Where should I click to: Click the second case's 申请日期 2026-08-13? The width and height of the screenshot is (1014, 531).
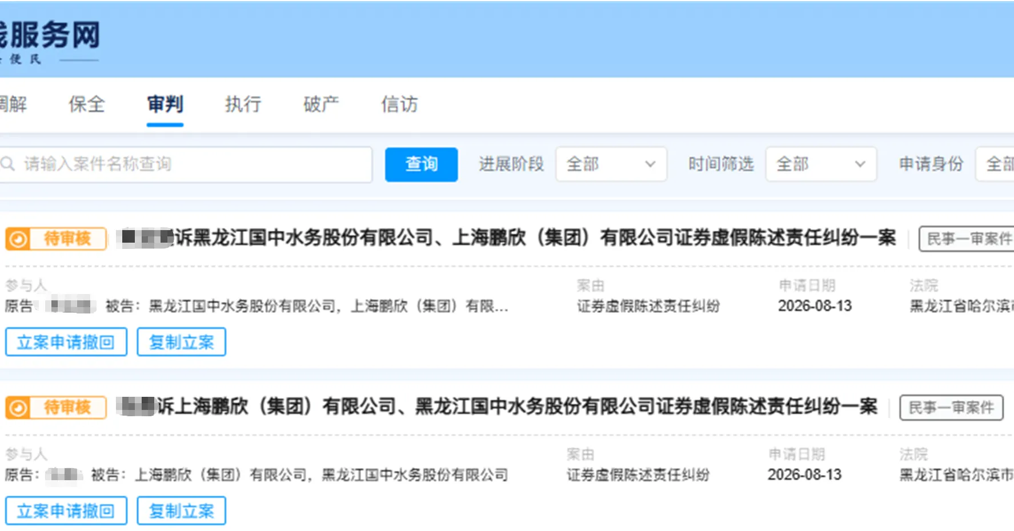[x=804, y=474]
